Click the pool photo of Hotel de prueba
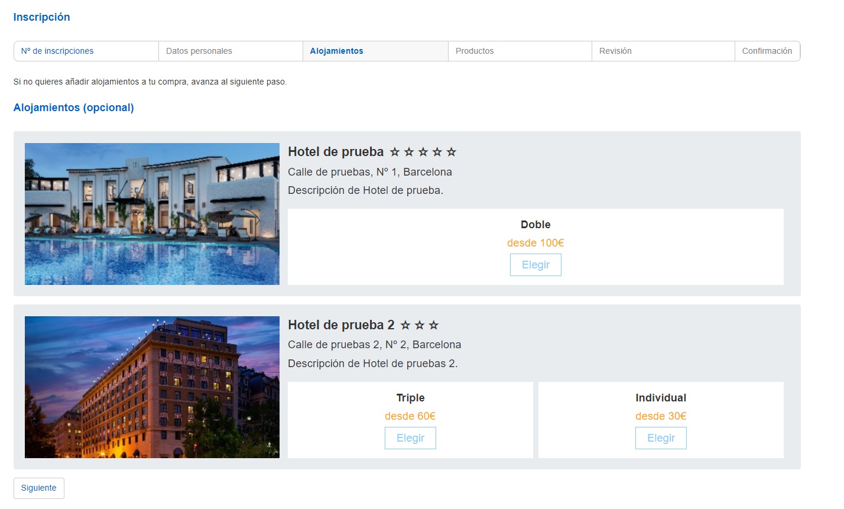The image size is (844, 509). tap(152, 214)
